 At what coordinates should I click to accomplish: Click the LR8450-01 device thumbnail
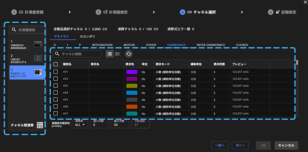[x=38, y=44]
